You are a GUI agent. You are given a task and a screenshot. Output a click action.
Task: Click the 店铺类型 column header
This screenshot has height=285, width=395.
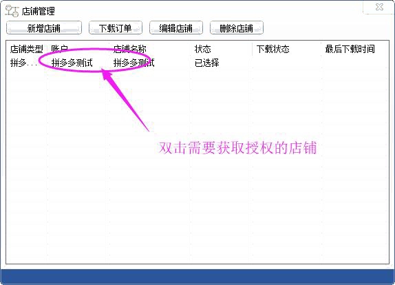click(x=27, y=49)
